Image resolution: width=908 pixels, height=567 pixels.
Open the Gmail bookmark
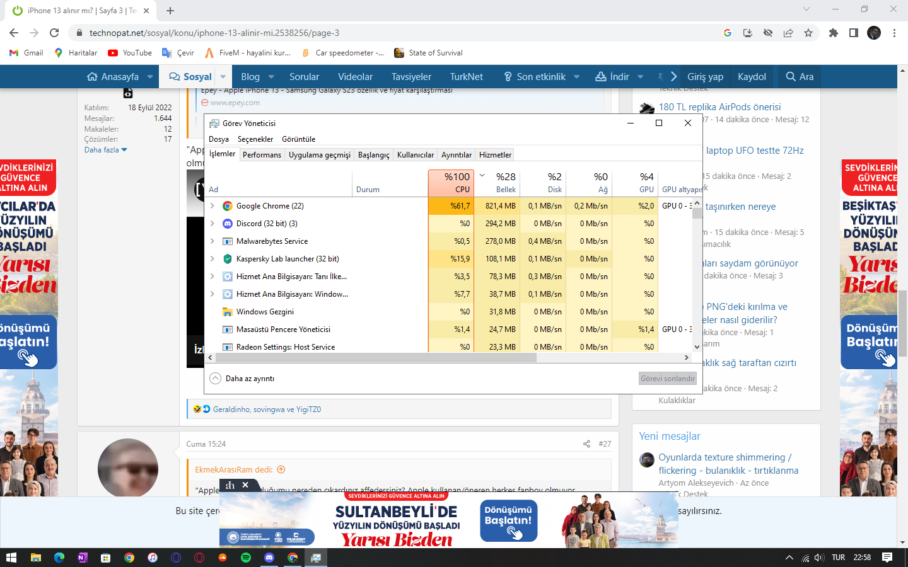(26, 53)
